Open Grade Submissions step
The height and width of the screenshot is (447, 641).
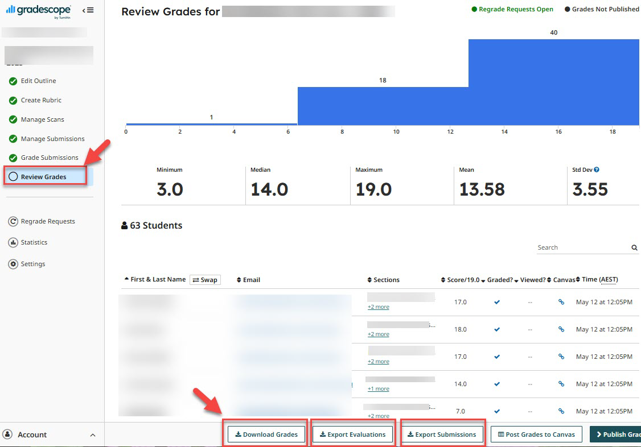(x=50, y=158)
